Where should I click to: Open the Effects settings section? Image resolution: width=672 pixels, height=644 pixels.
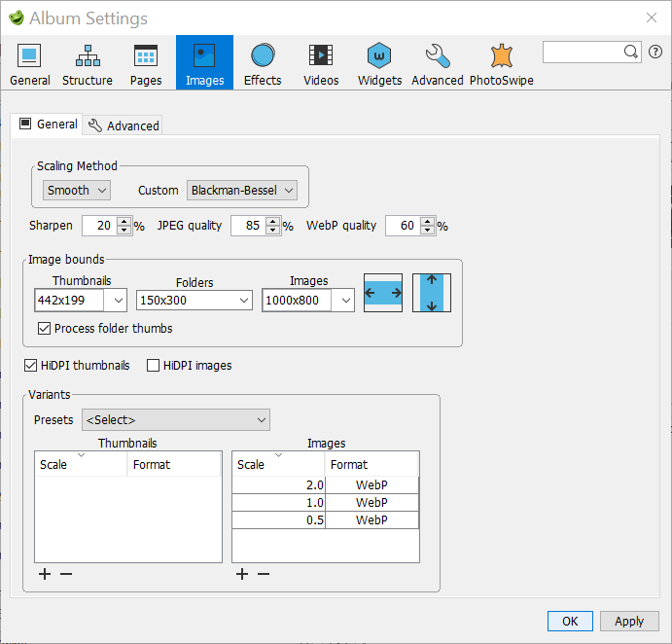pos(263,64)
